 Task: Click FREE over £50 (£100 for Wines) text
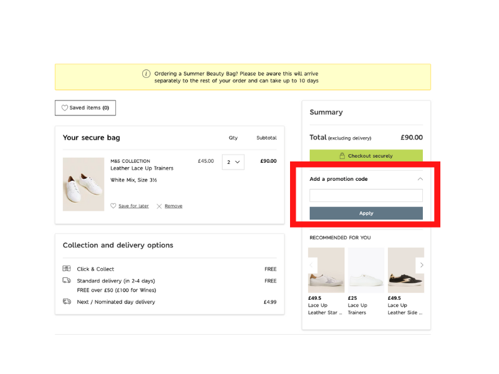pyautogui.click(x=117, y=290)
